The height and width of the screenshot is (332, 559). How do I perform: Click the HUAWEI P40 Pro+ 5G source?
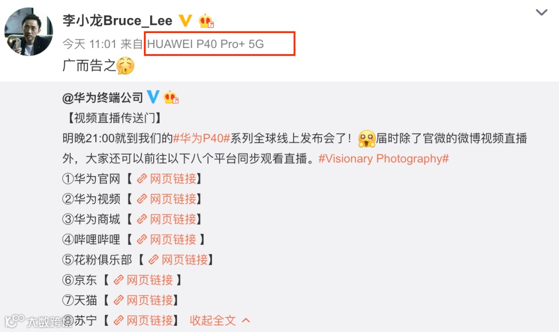point(205,44)
